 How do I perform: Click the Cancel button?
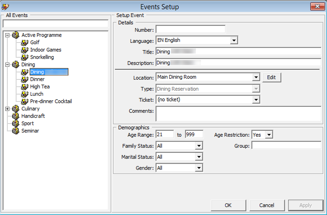click(x=267, y=205)
